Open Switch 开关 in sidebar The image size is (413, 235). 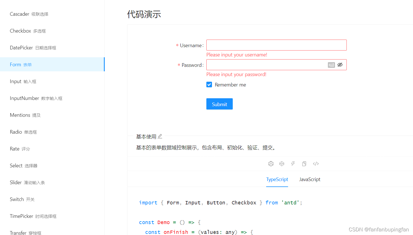(x=52, y=199)
